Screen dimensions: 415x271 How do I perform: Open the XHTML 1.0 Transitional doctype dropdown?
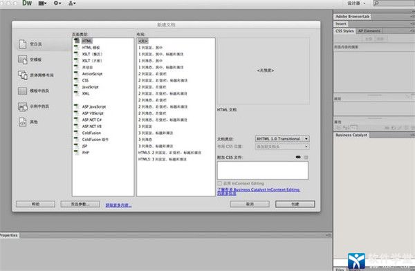(x=282, y=139)
